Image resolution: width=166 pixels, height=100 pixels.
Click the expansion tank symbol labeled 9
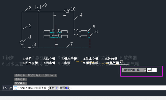click(38, 7)
